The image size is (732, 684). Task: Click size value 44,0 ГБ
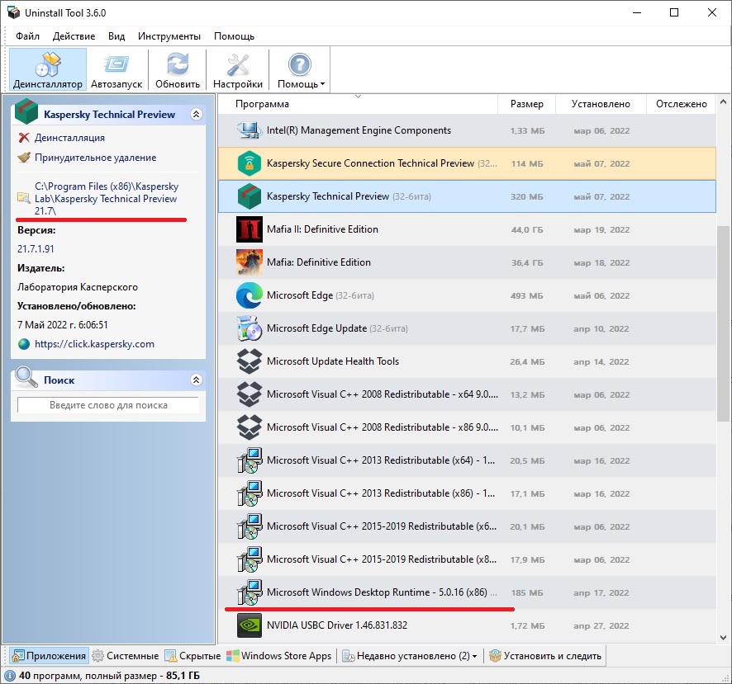click(x=527, y=230)
